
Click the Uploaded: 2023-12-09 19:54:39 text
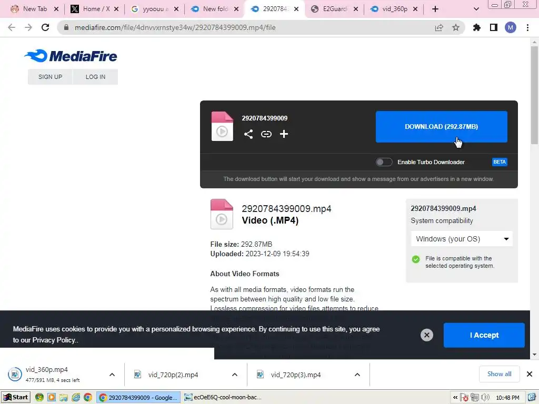[x=260, y=254]
